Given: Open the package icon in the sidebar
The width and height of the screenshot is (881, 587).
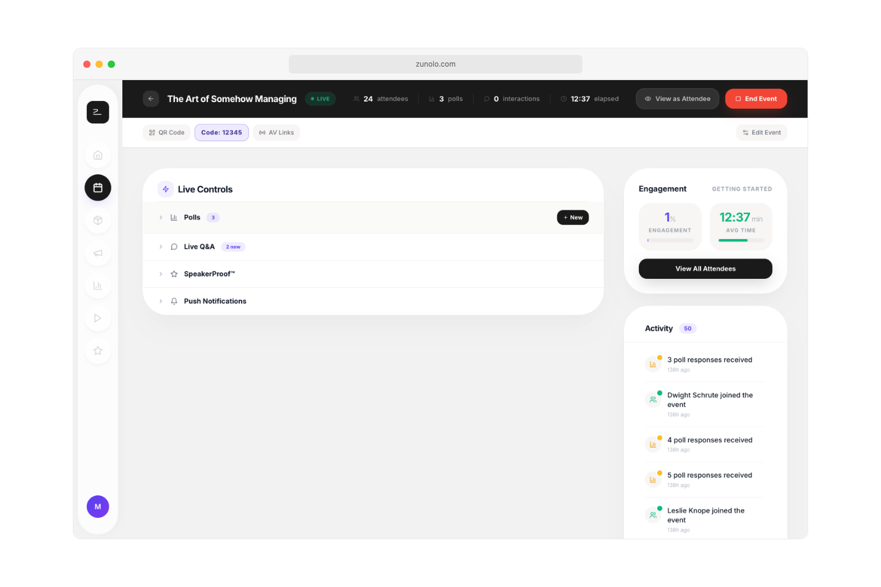Looking at the screenshot, I should pos(98,220).
